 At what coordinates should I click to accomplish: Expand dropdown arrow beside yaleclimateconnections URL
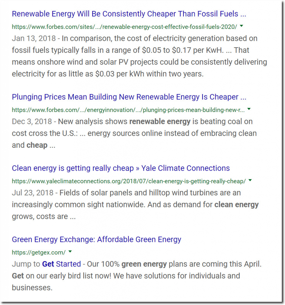(x=250, y=180)
